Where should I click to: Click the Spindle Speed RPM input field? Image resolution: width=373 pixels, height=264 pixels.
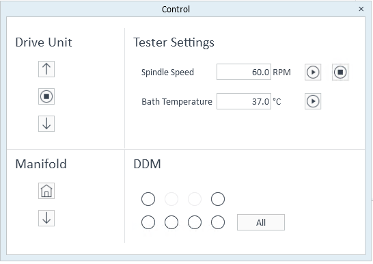[244, 72]
